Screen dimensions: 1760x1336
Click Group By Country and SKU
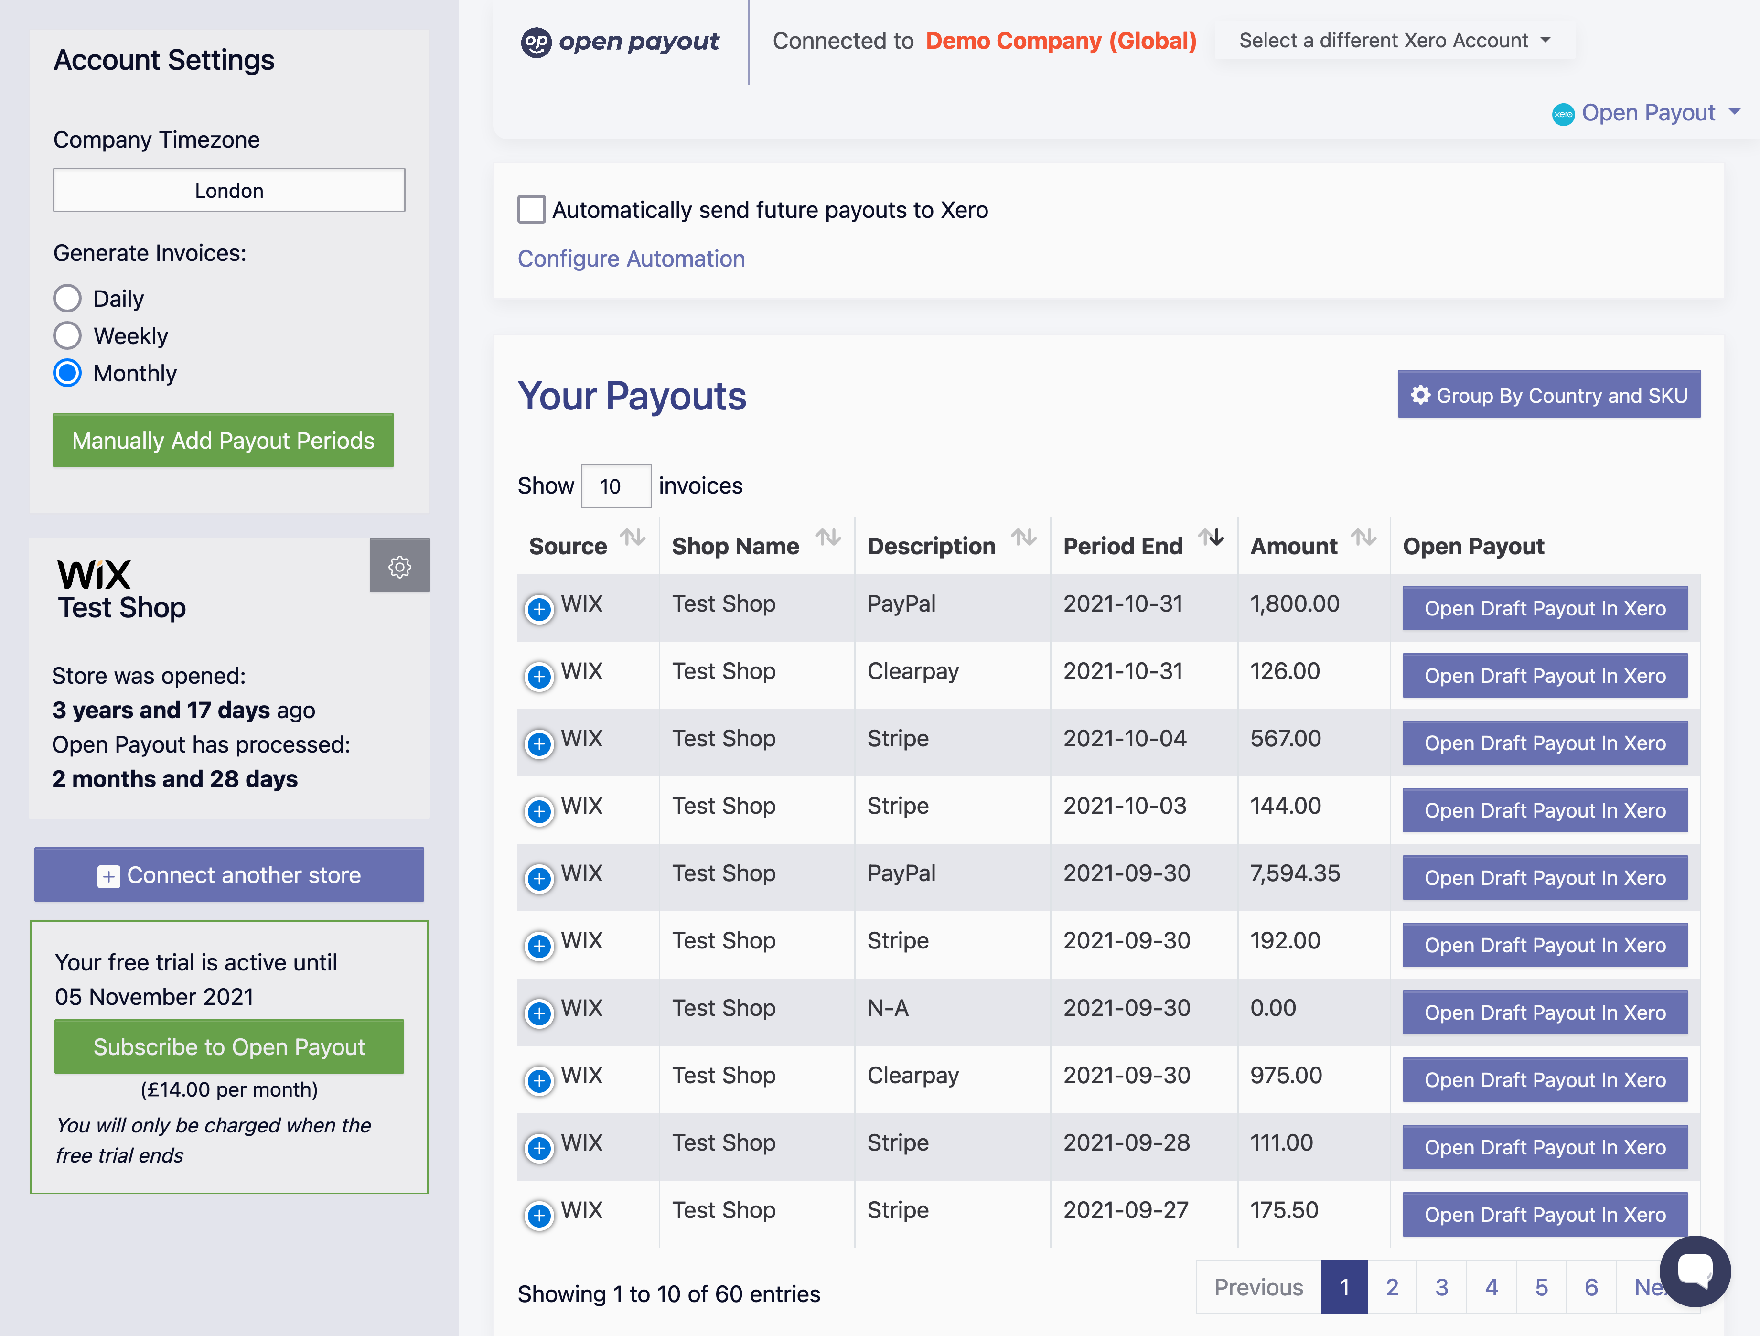pos(1549,395)
